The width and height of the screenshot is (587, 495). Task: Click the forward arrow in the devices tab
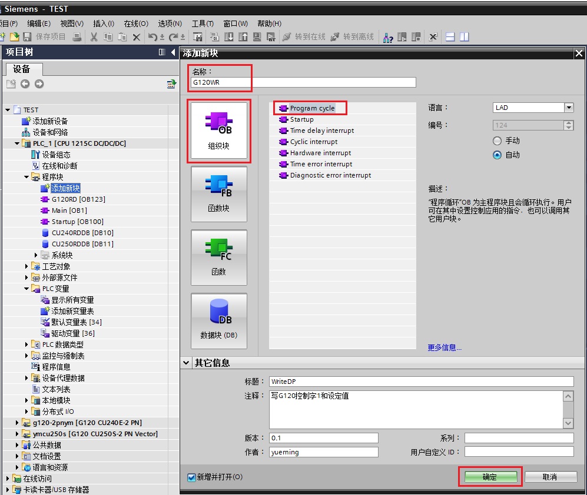[39, 83]
